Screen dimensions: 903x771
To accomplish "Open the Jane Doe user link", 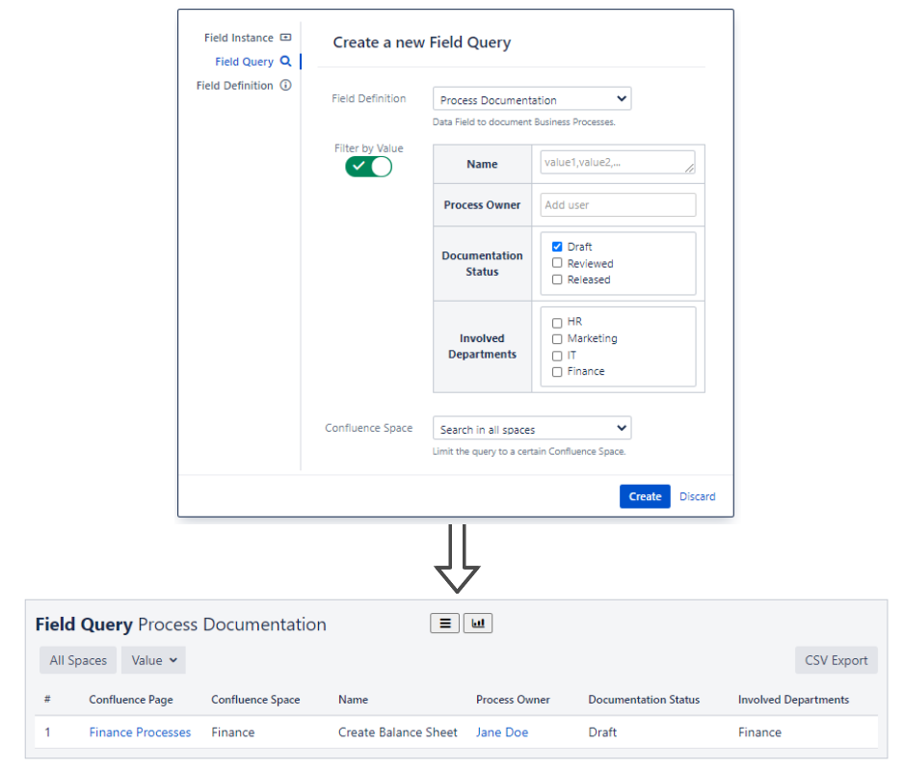I will coord(502,732).
